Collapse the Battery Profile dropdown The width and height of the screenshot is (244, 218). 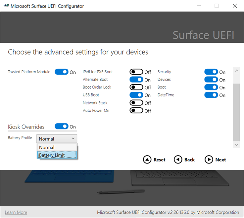pos(57,139)
